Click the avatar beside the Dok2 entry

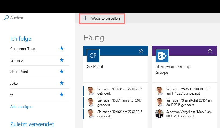(x=90, y=114)
